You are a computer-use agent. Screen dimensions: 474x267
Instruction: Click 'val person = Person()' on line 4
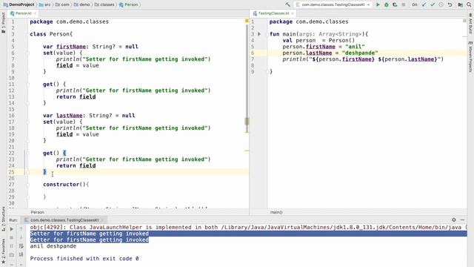click(x=318, y=40)
